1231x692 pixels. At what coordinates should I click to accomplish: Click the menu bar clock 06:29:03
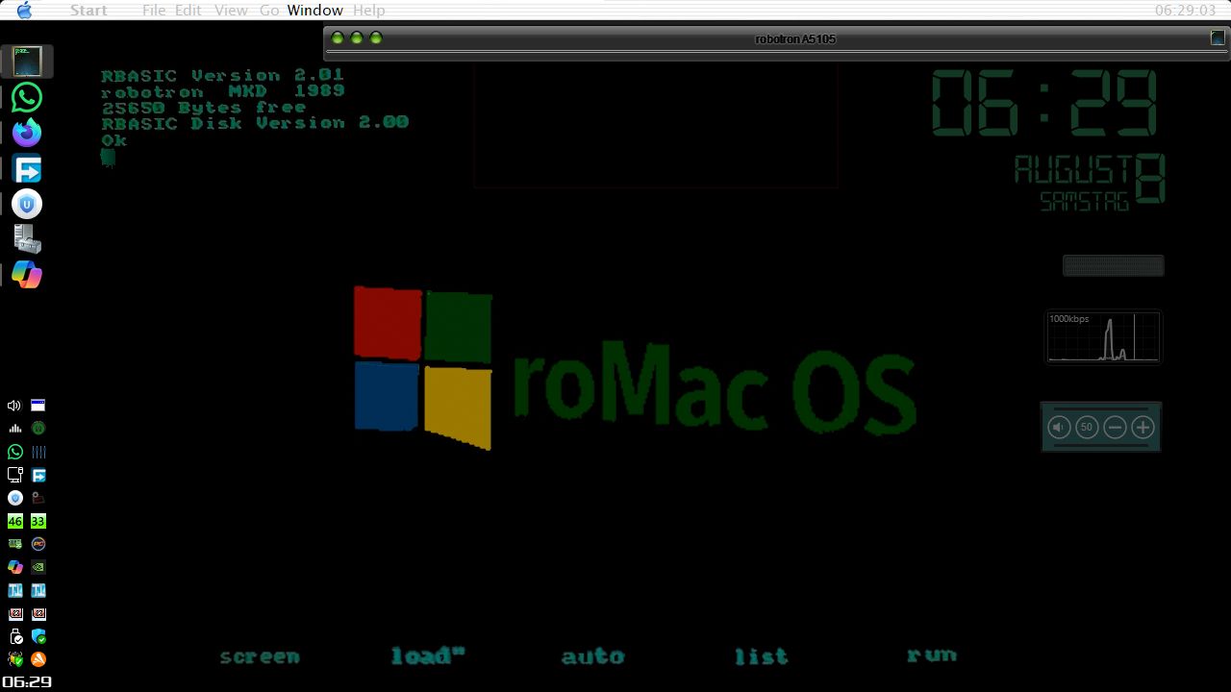click(1186, 11)
